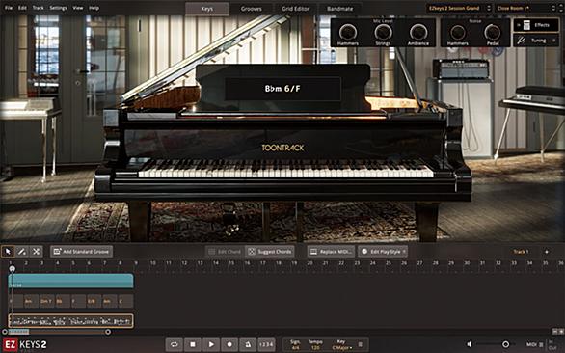Click the Bbm 6/F chord display
Screen dimensions: 565x353
click(282, 89)
